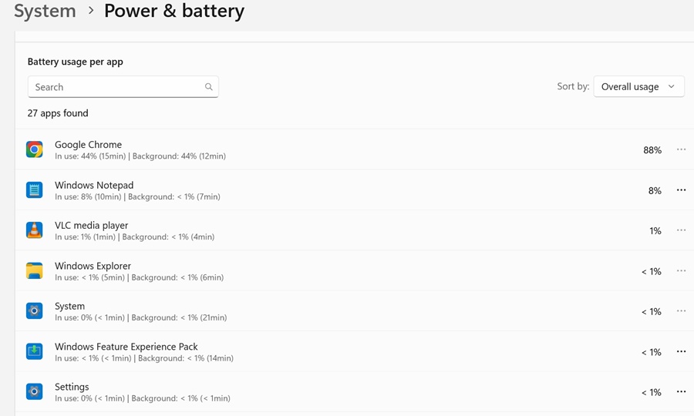This screenshot has width=694, height=416.
Task: Click the search magnifier icon
Action: (208, 87)
